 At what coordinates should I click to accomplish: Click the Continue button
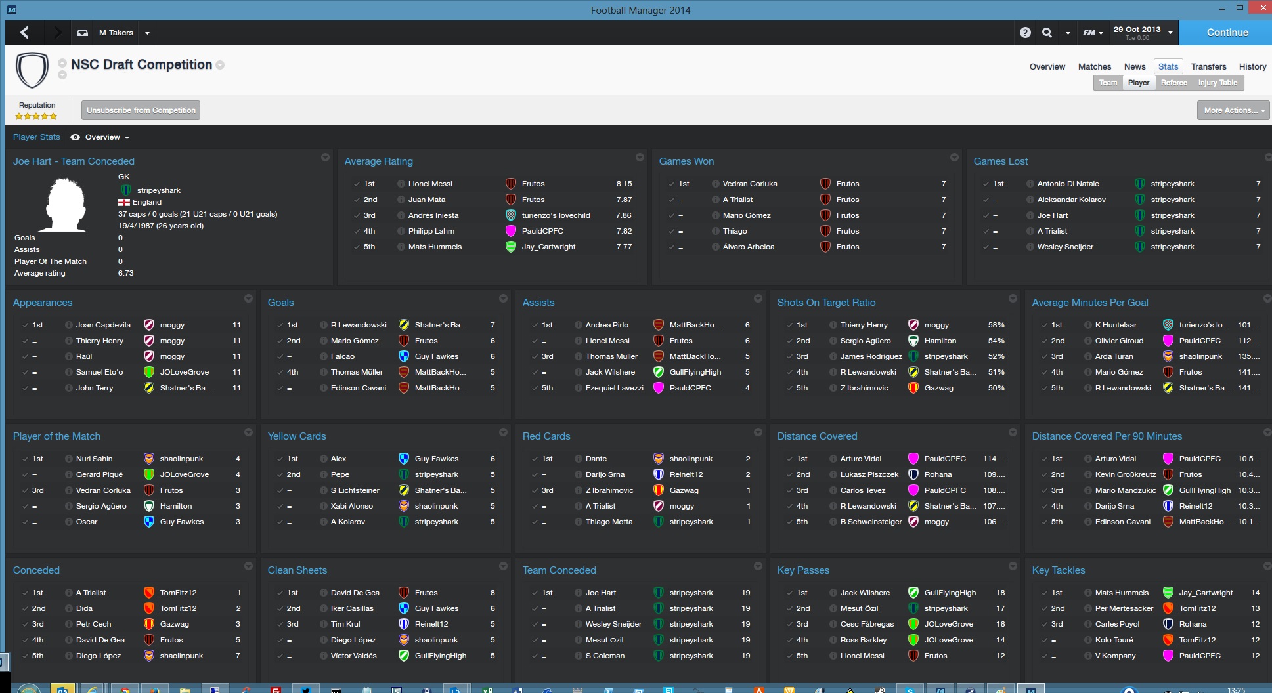pyautogui.click(x=1227, y=32)
